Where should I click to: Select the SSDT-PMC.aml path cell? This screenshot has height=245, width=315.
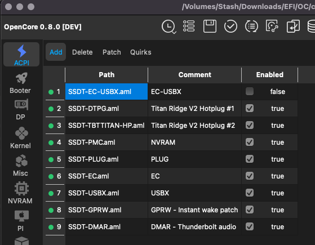(x=107, y=142)
